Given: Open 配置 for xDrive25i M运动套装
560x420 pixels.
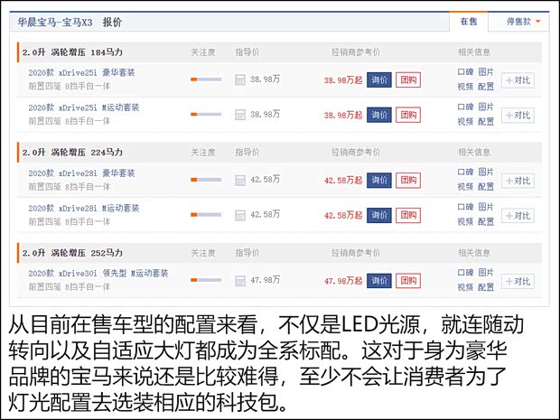Looking at the screenshot, I should pyautogui.click(x=486, y=122).
